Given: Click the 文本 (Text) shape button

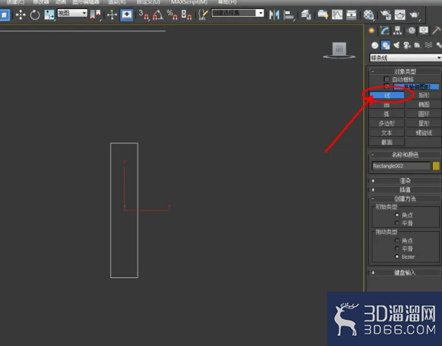Looking at the screenshot, I should [387, 132].
